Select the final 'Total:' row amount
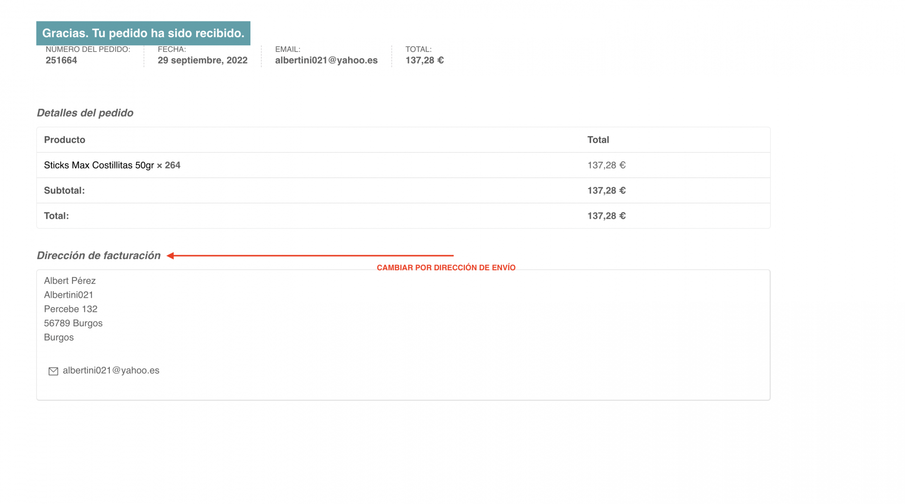 tap(606, 216)
